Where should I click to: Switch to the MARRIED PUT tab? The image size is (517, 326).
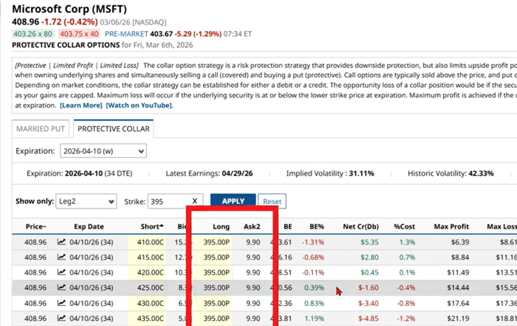tap(40, 129)
